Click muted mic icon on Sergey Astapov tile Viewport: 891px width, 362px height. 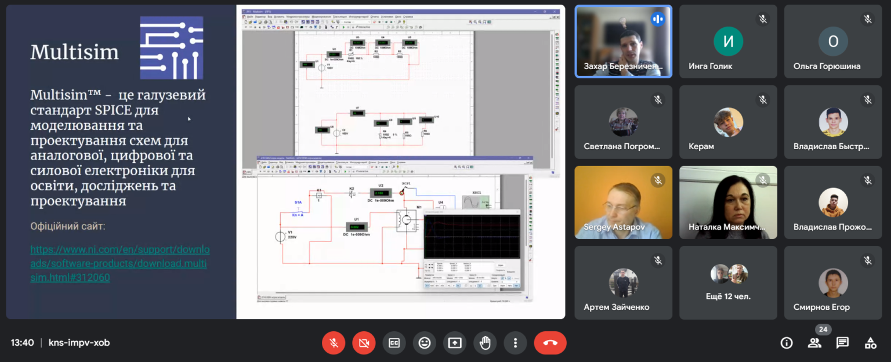[658, 180]
